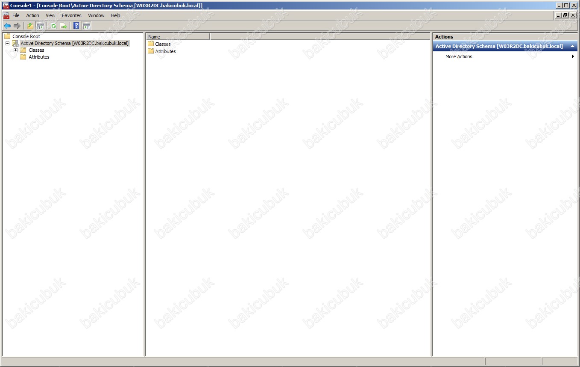Click the green Refresh toolbar icon
Image resolution: width=580 pixels, height=367 pixels.
click(x=53, y=26)
